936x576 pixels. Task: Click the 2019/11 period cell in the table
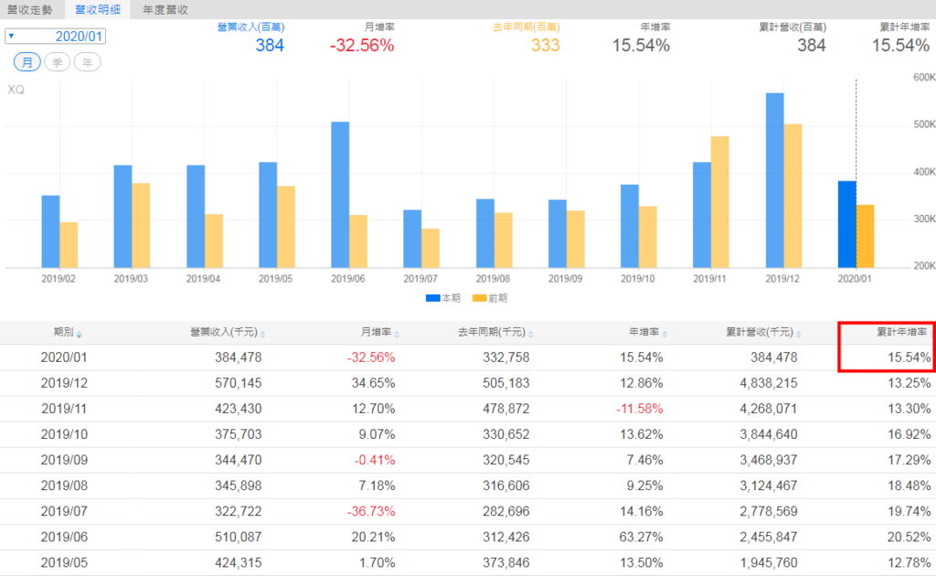pos(64,409)
